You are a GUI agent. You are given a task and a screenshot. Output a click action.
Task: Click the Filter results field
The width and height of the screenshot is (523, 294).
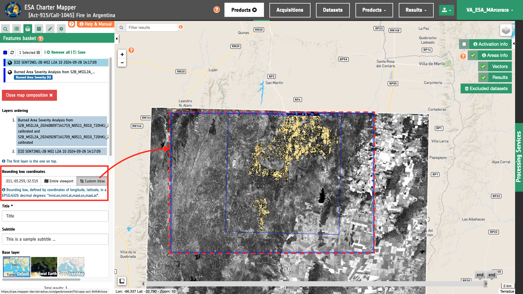[152, 27]
